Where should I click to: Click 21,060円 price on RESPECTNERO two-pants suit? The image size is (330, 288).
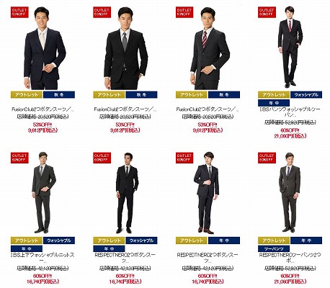tap(290, 282)
